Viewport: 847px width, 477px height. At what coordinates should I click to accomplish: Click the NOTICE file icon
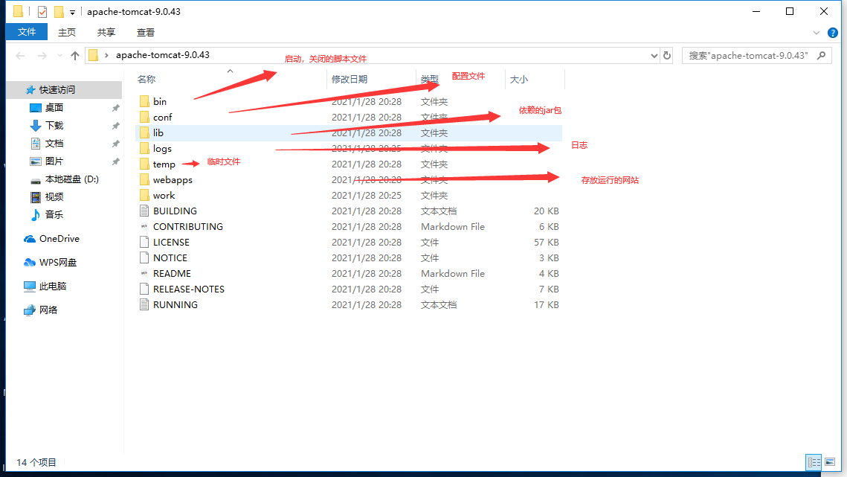click(144, 258)
